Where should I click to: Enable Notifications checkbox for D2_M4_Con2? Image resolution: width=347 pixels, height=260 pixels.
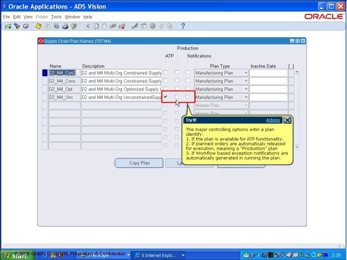187,72
